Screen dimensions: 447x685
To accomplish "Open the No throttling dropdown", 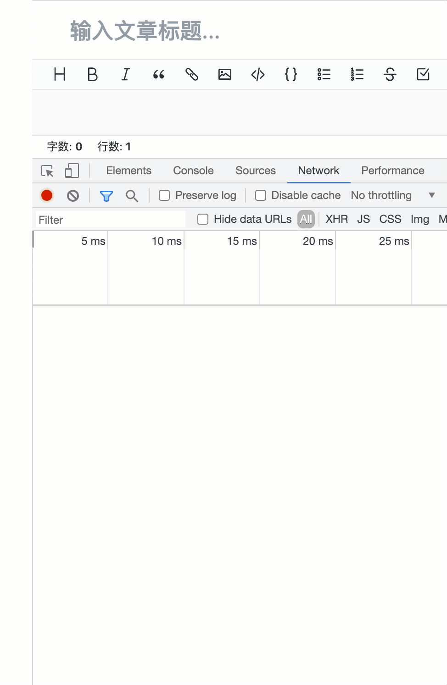I will [x=393, y=195].
